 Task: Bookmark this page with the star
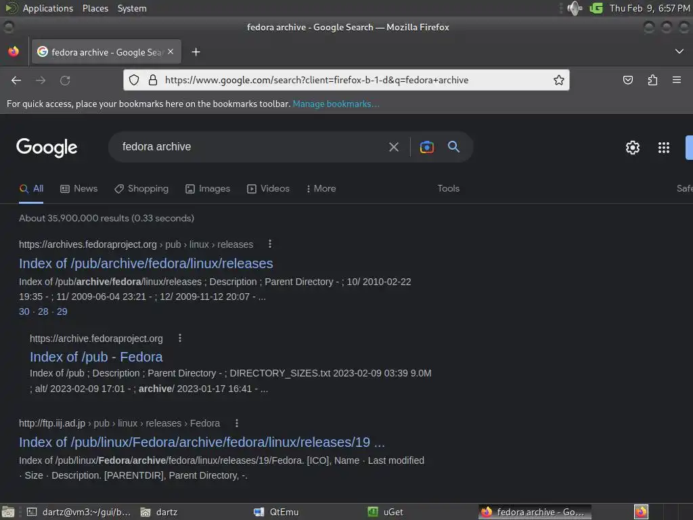pos(558,80)
